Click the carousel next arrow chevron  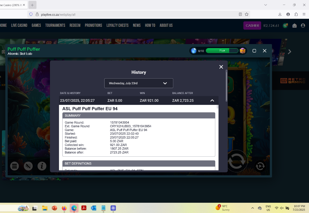pos(290,52)
